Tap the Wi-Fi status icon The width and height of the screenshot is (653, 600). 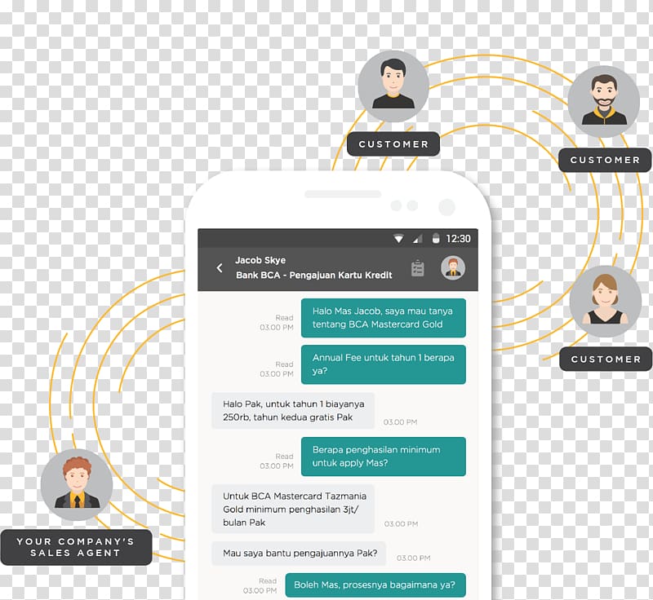click(x=398, y=239)
